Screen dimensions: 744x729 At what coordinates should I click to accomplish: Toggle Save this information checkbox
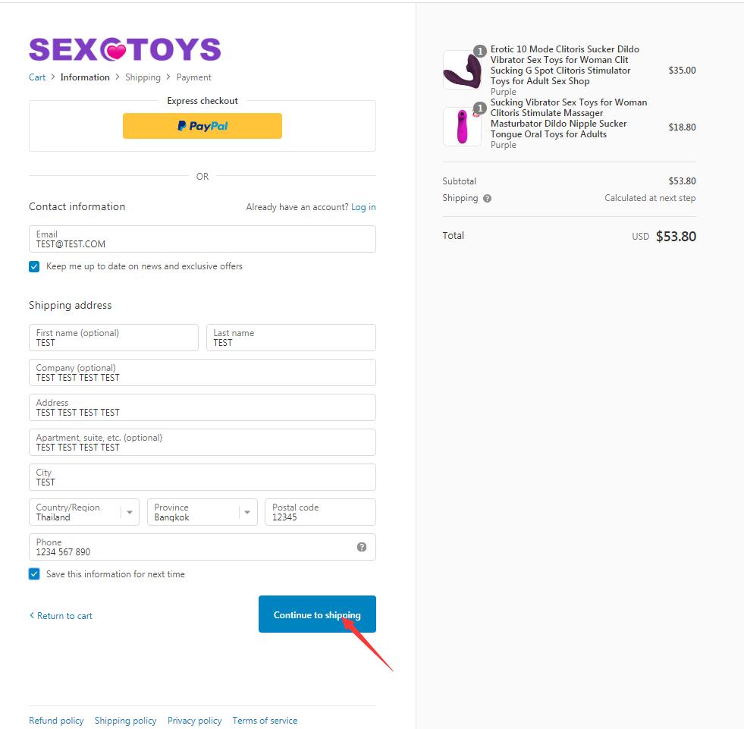[x=34, y=574]
